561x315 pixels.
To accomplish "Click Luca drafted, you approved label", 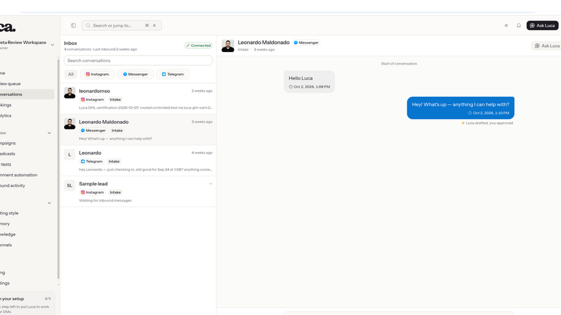I will [487, 123].
